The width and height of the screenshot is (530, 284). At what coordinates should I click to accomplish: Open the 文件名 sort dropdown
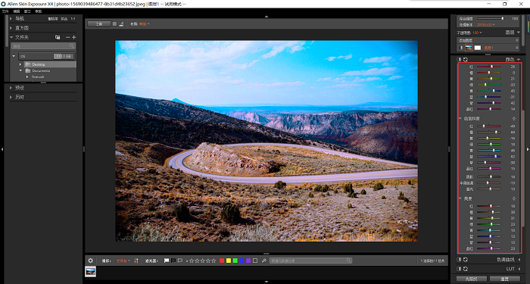coord(123,261)
